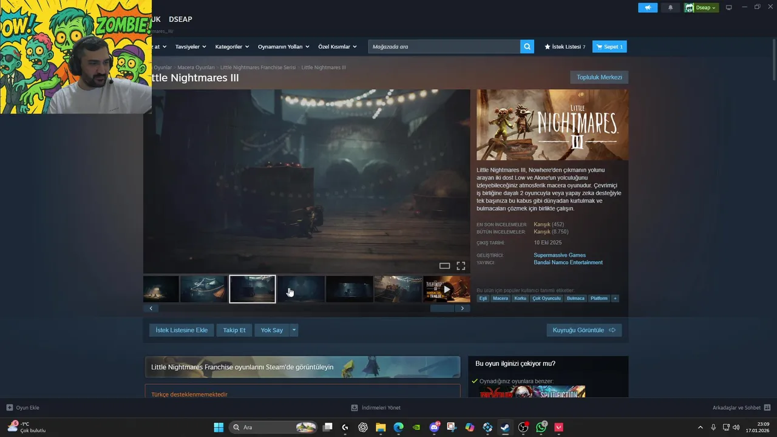Show hidden system tray icons chevron
This screenshot has width=777, height=437.
coord(700,427)
